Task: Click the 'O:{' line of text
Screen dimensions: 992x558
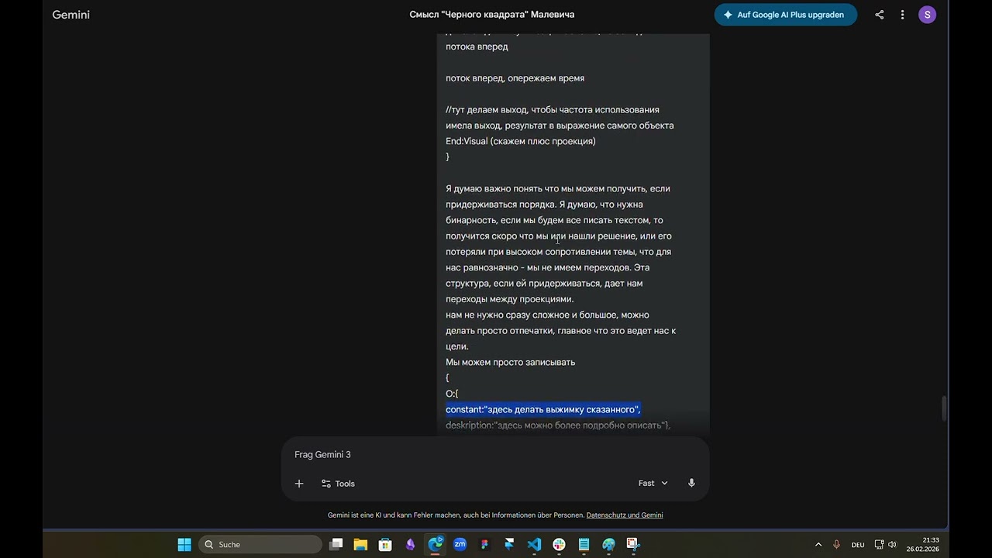Action: tap(452, 394)
